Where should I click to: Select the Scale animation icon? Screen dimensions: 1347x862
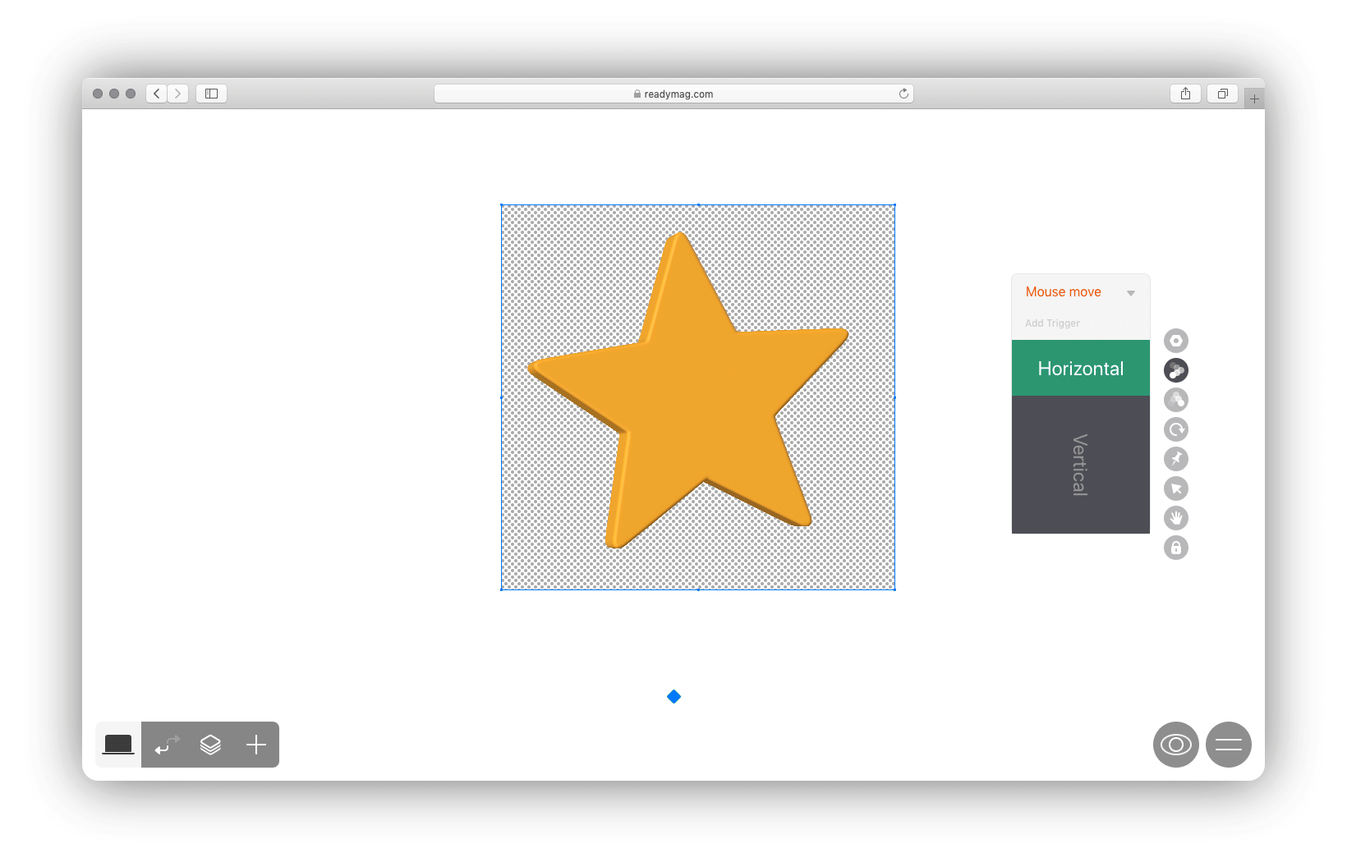pos(1176,400)
